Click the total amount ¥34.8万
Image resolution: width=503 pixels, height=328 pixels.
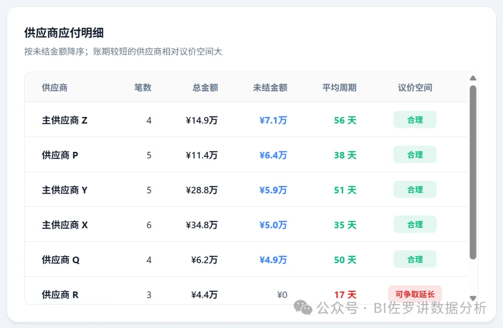202,225
